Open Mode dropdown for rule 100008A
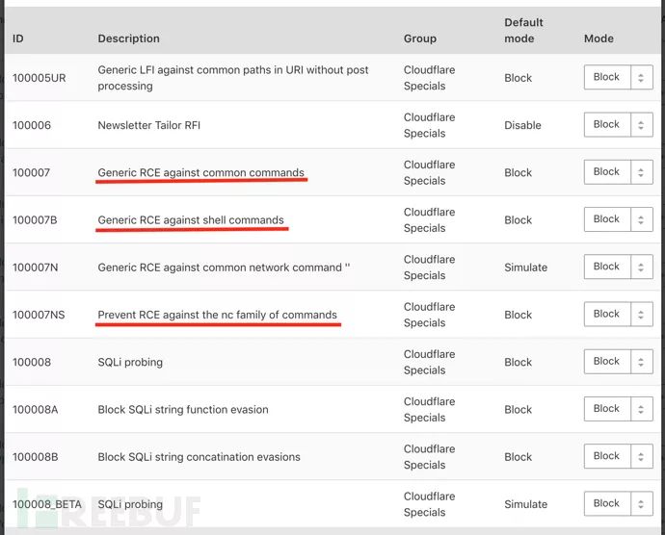This screenshot has height=535, width=665. coord(618,408)
